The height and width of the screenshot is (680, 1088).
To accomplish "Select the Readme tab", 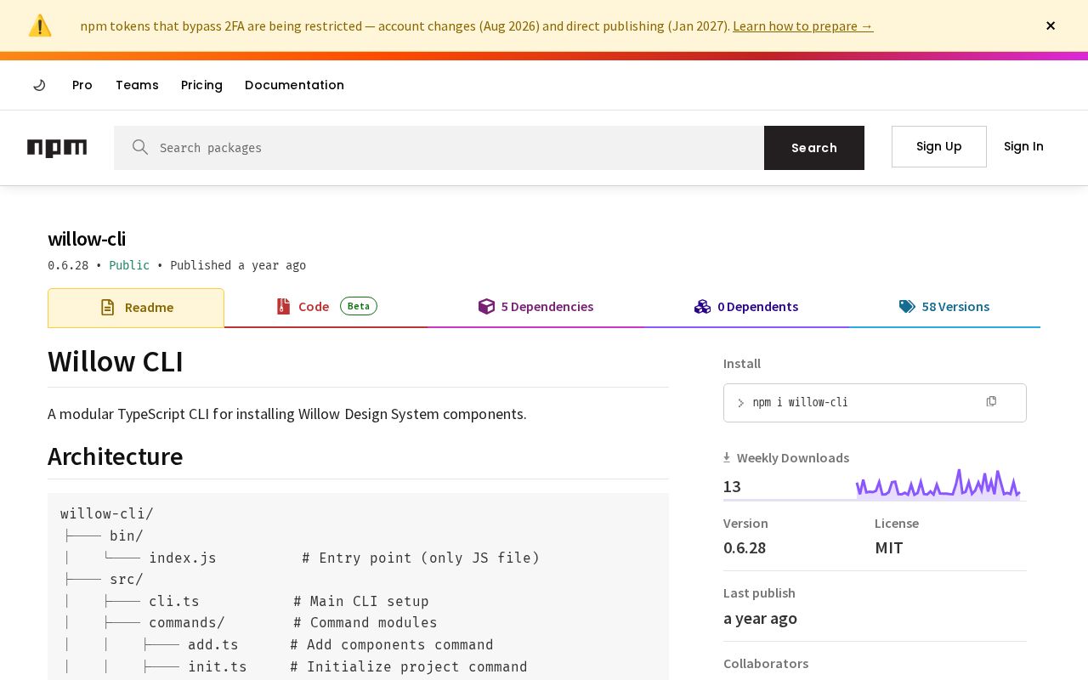I will 136,308.
